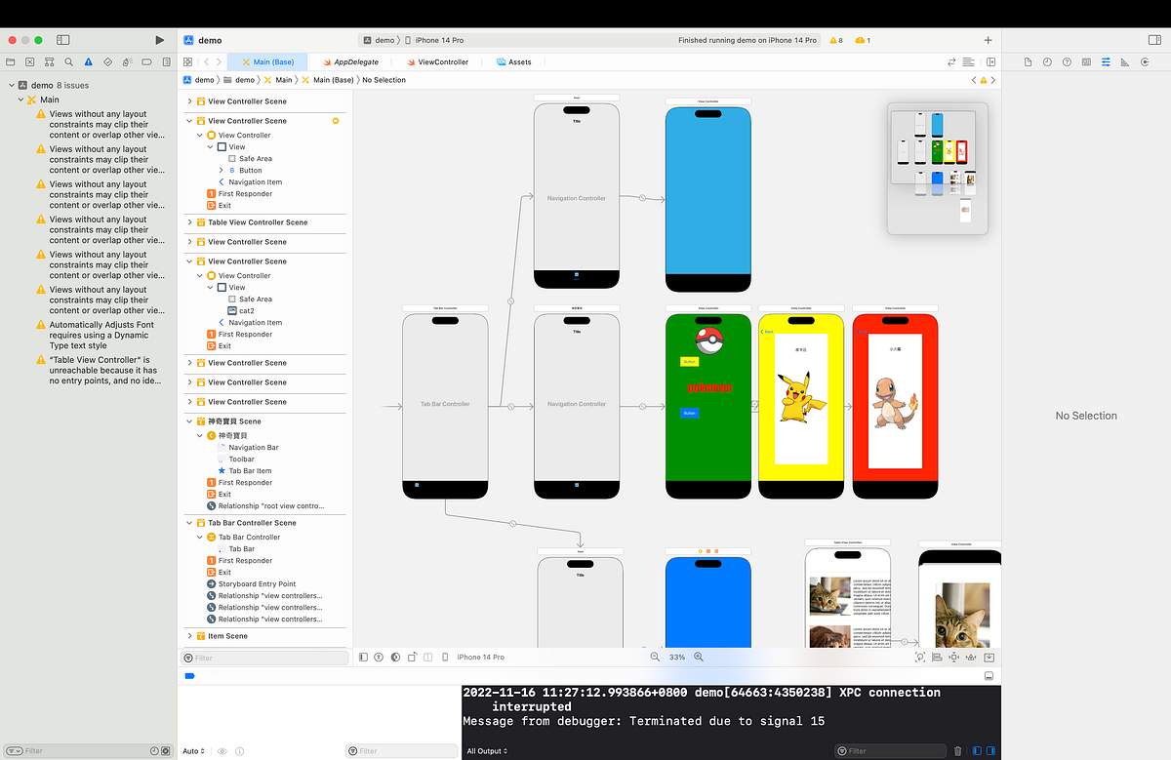Toggle the debug console pane
Viewport: 1171px width, 760px height.
click(989, 675)
